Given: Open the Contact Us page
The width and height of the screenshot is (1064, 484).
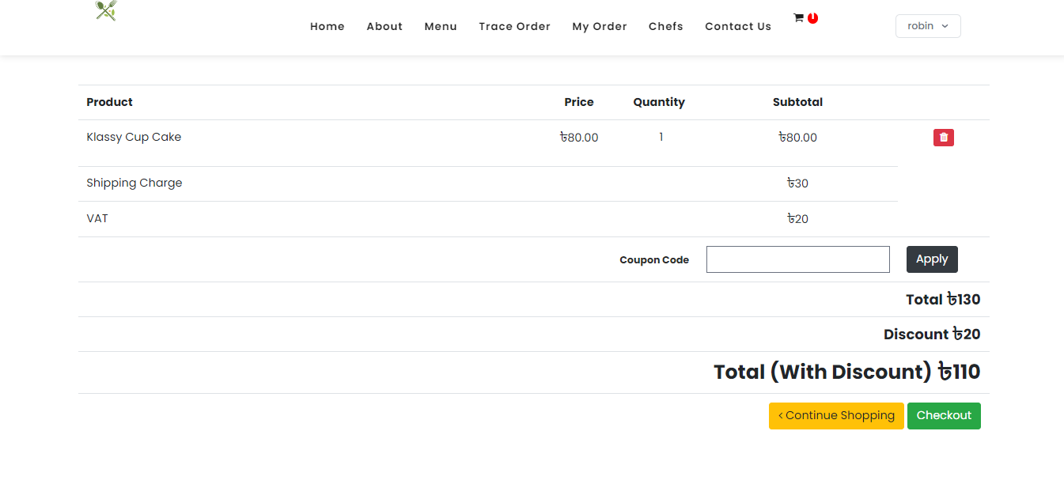Looking at the screenshot, I should click(x=737, y=27).
